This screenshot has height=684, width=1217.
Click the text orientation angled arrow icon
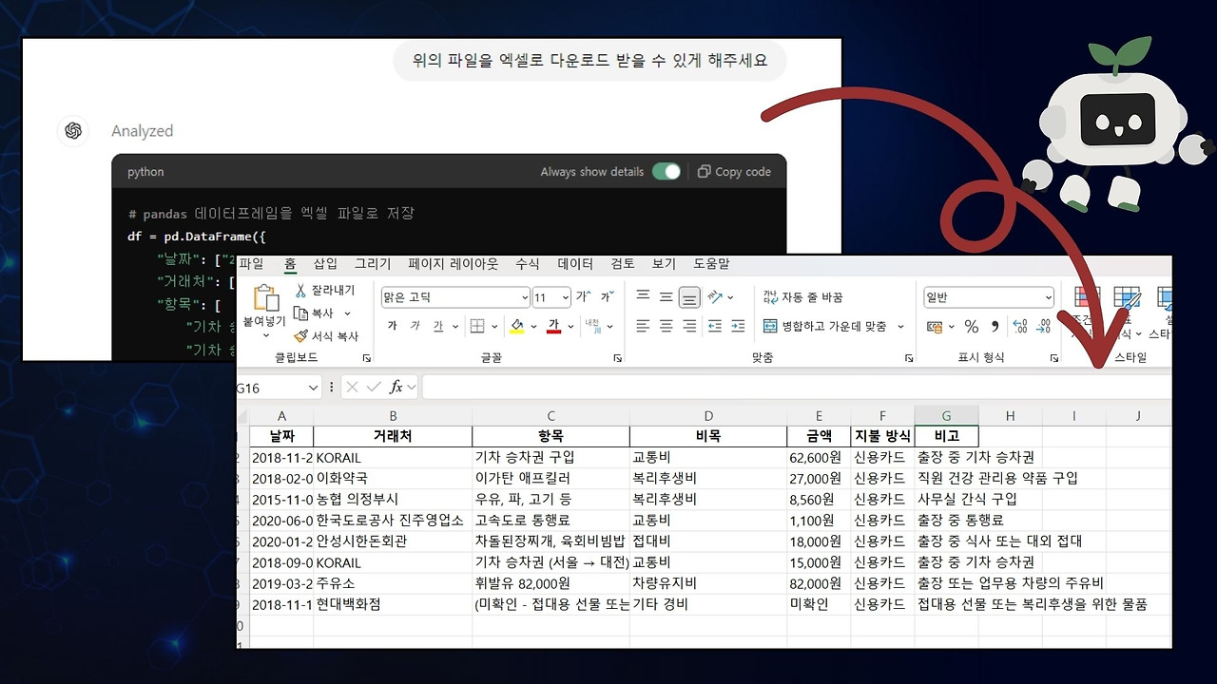(x=716, y=297)
